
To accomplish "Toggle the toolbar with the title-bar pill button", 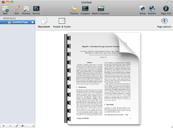I will click(x=169, y=2).
